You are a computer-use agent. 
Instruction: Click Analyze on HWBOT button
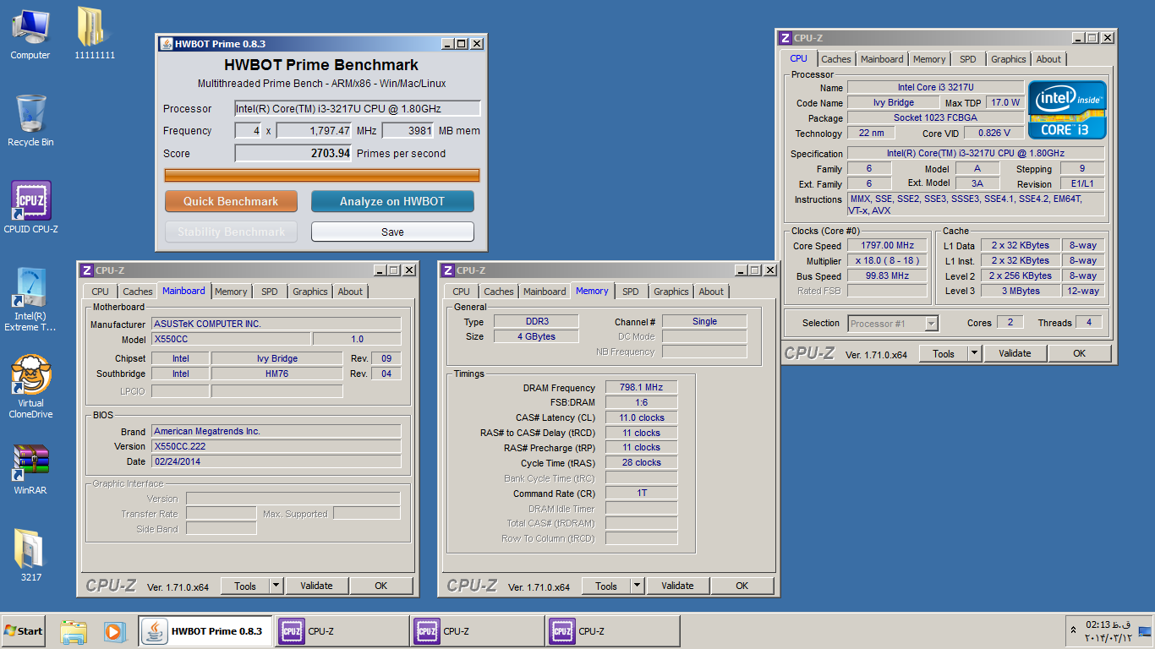392,201
